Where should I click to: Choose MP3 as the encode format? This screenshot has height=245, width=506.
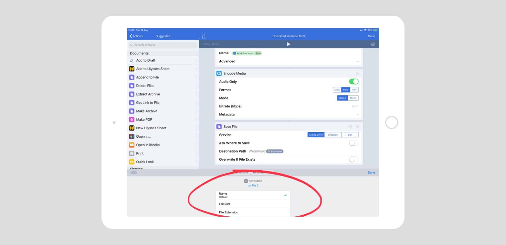click(346, 90)
